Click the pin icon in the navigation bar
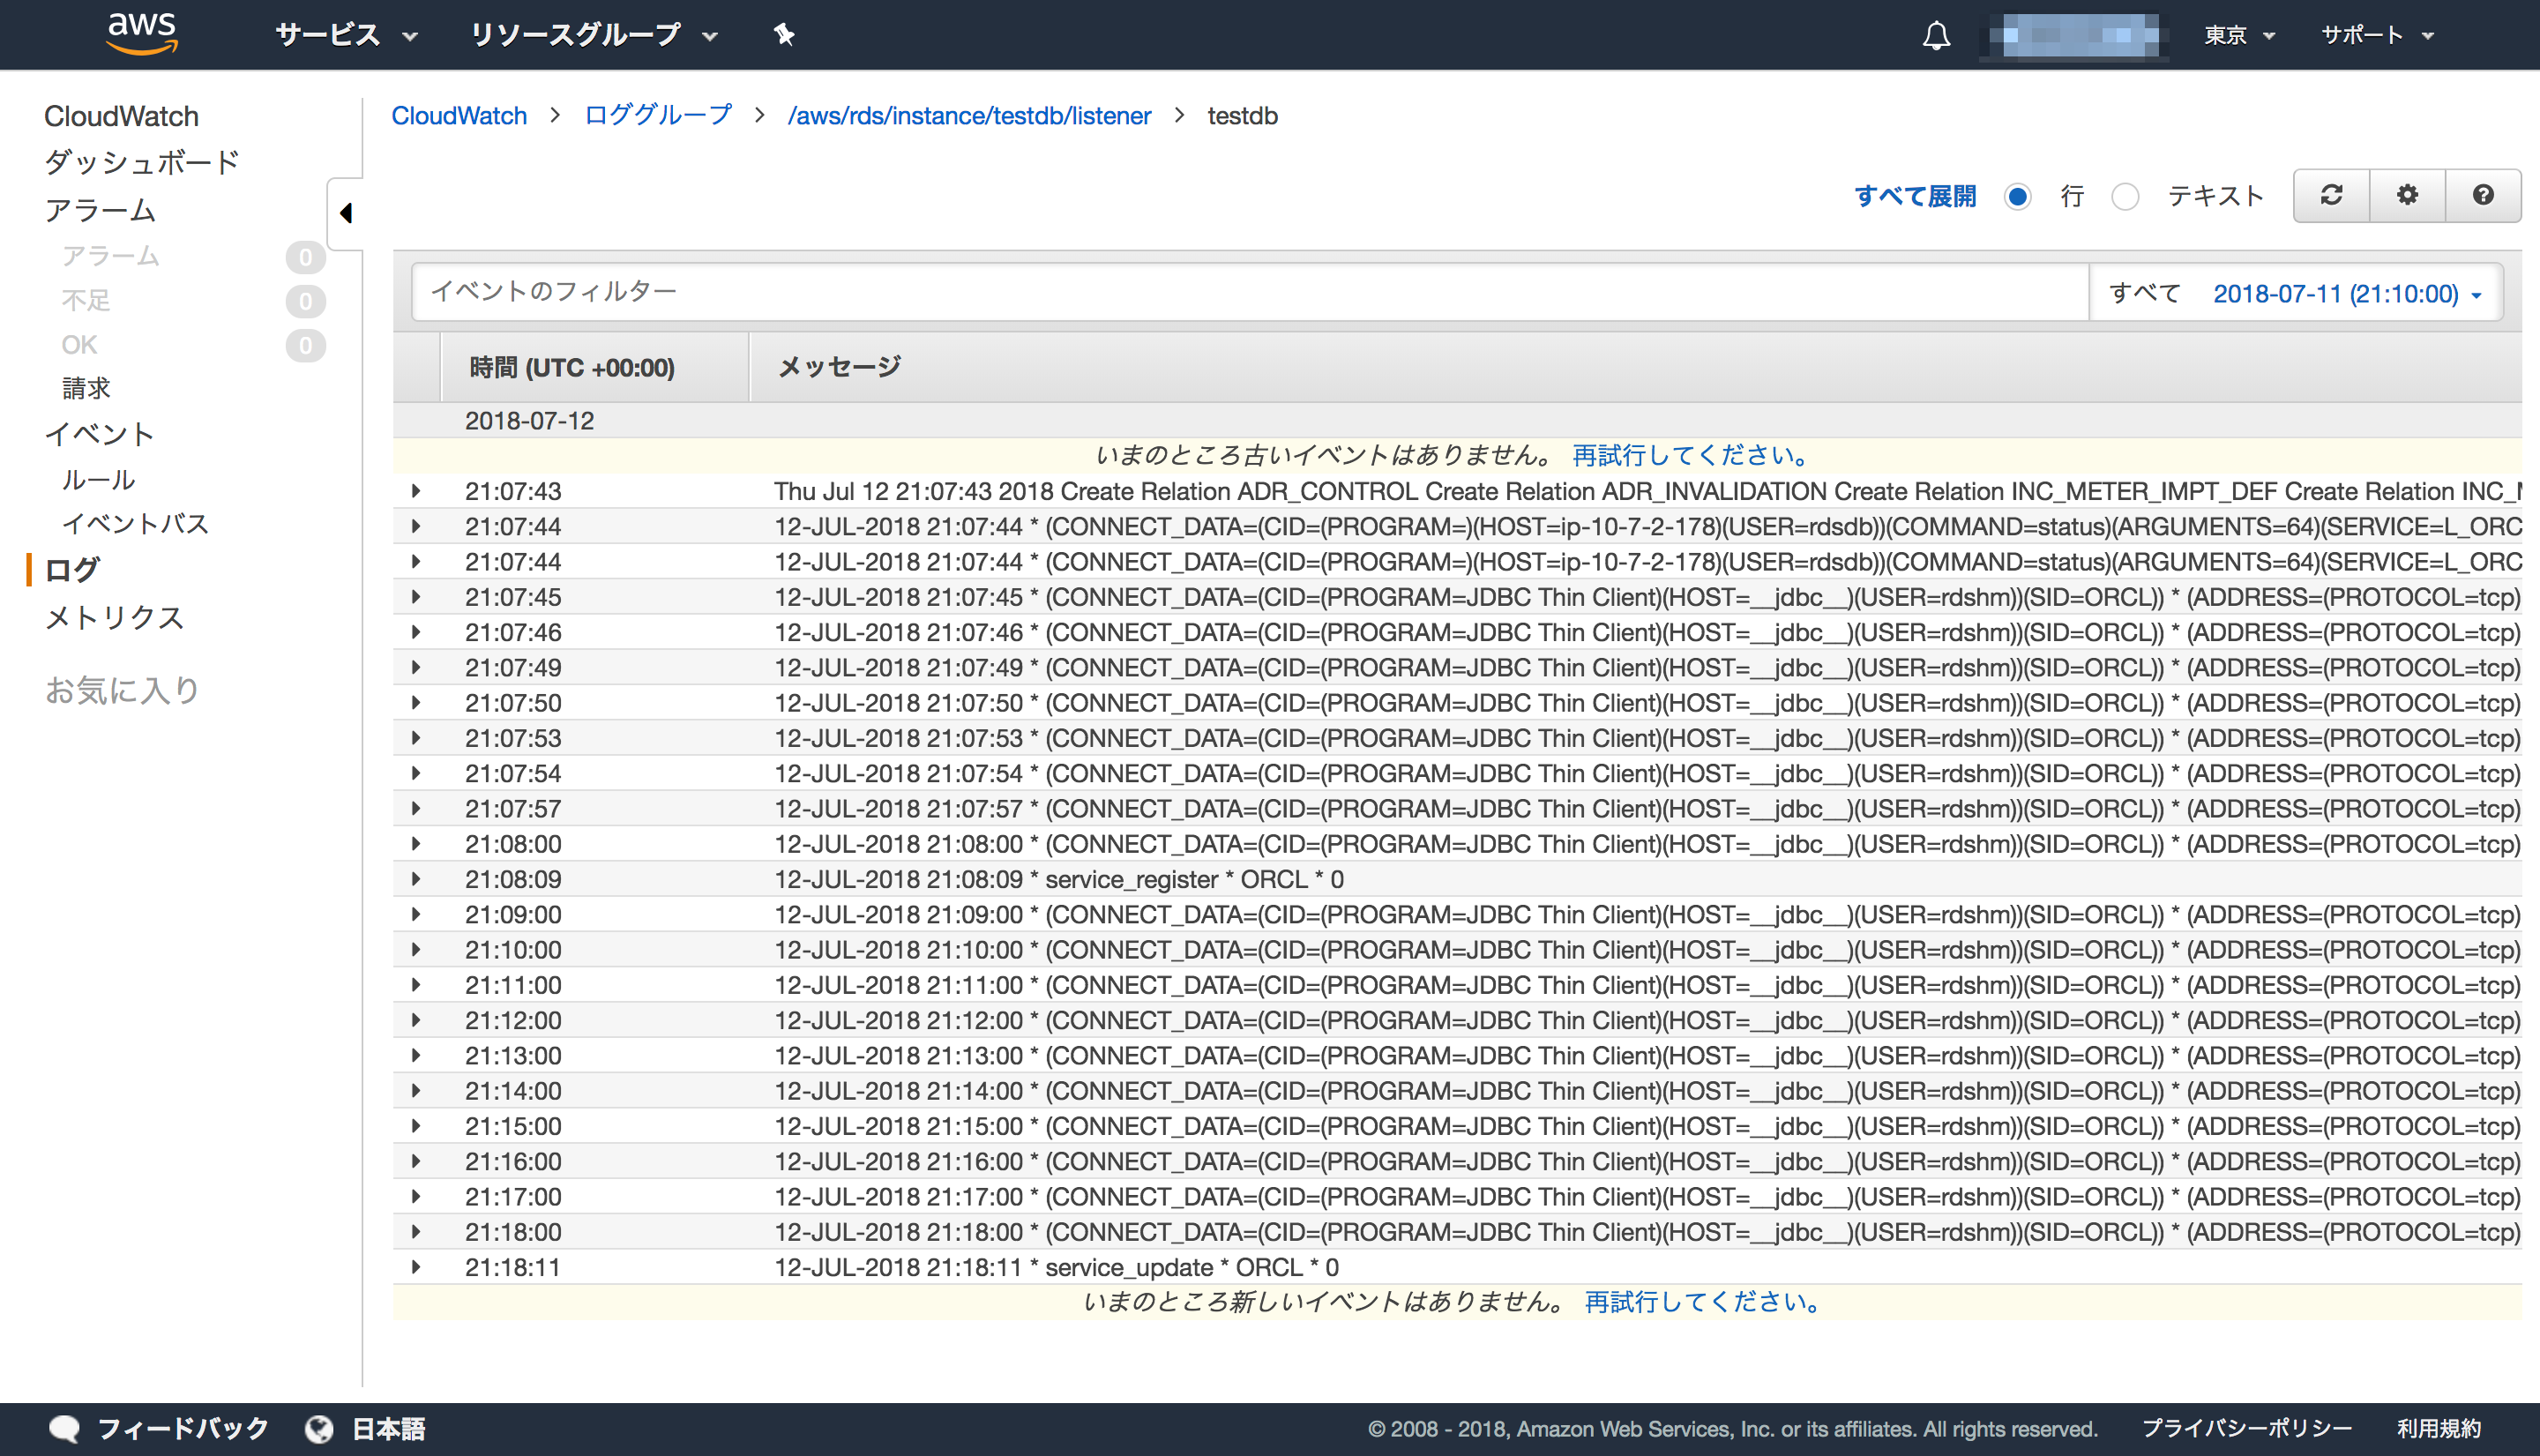The width and height of the screenshot is (2540, 1456). 784,34
